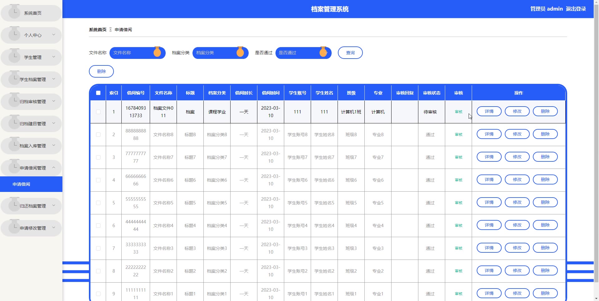Collapse the 申请借阅管理 chevron arrow
Image resolution: width=599 pixels, height=301 pixels.
(x=54, y=168)
